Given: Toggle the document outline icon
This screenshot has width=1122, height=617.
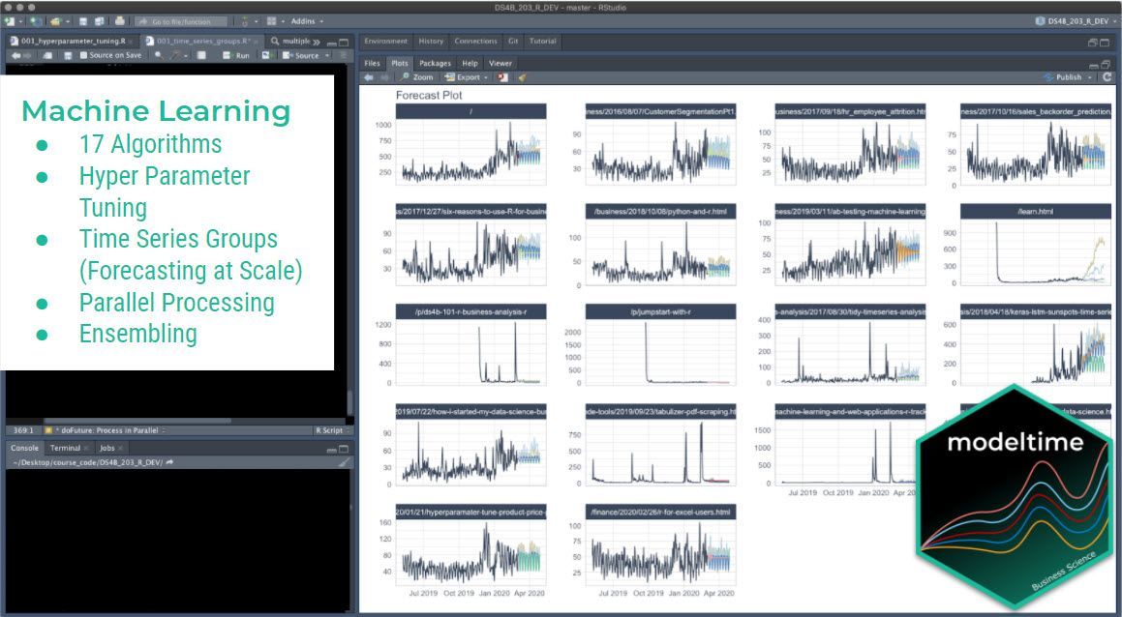Looking at the screenshot, I should [344, 55].
